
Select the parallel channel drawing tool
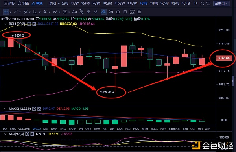coord(26,12)
